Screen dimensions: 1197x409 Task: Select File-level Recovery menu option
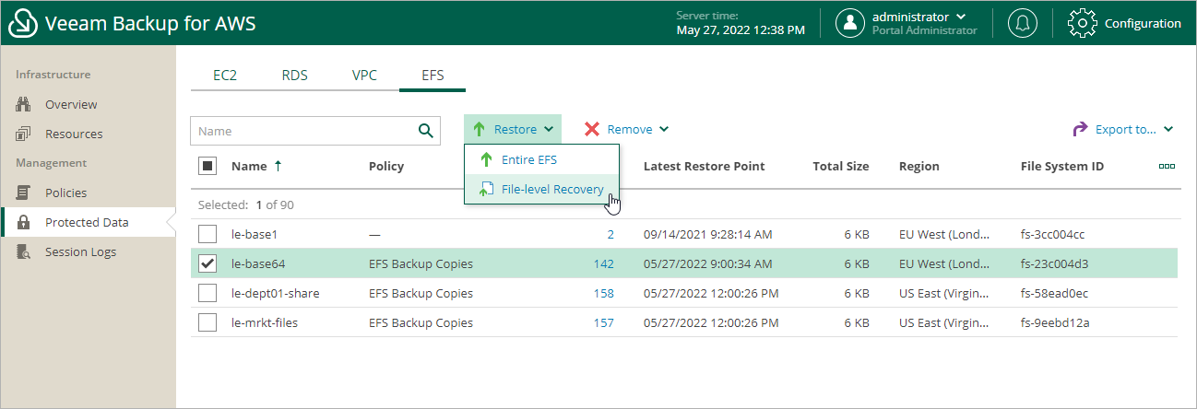coord(551,190)
